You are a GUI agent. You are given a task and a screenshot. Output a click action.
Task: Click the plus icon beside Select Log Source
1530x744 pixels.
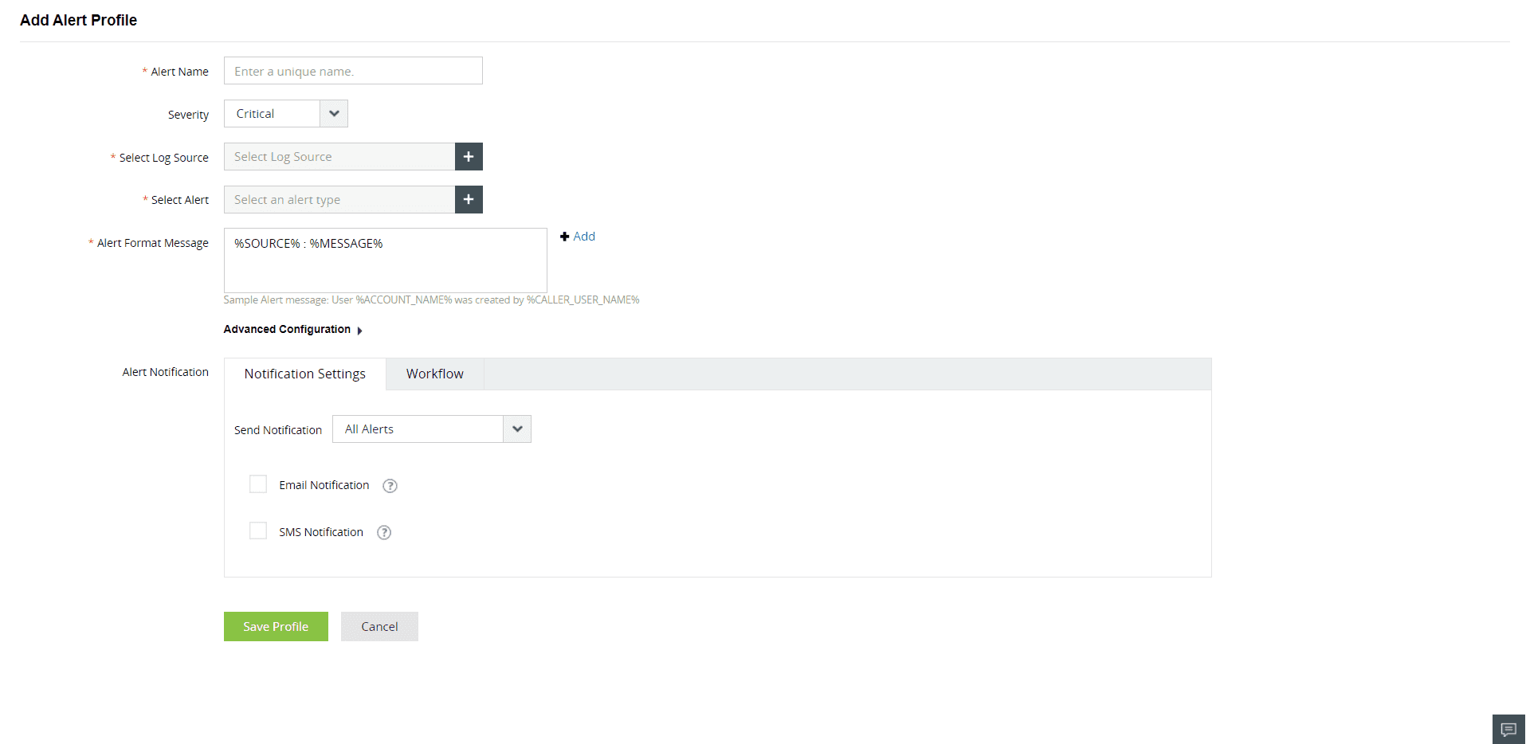469,157
